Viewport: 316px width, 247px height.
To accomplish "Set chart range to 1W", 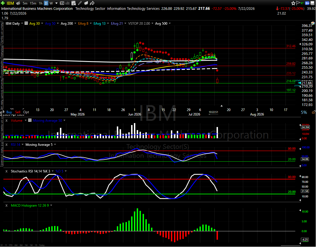I will pos(31,245).
